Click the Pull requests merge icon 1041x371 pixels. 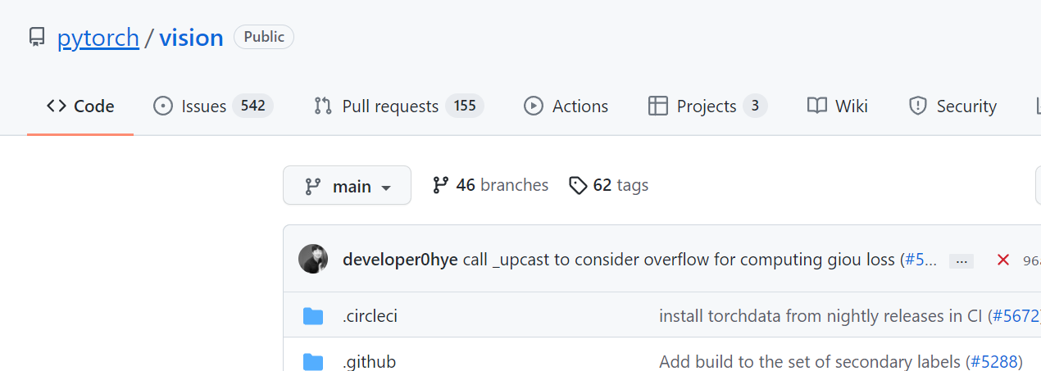323,106
